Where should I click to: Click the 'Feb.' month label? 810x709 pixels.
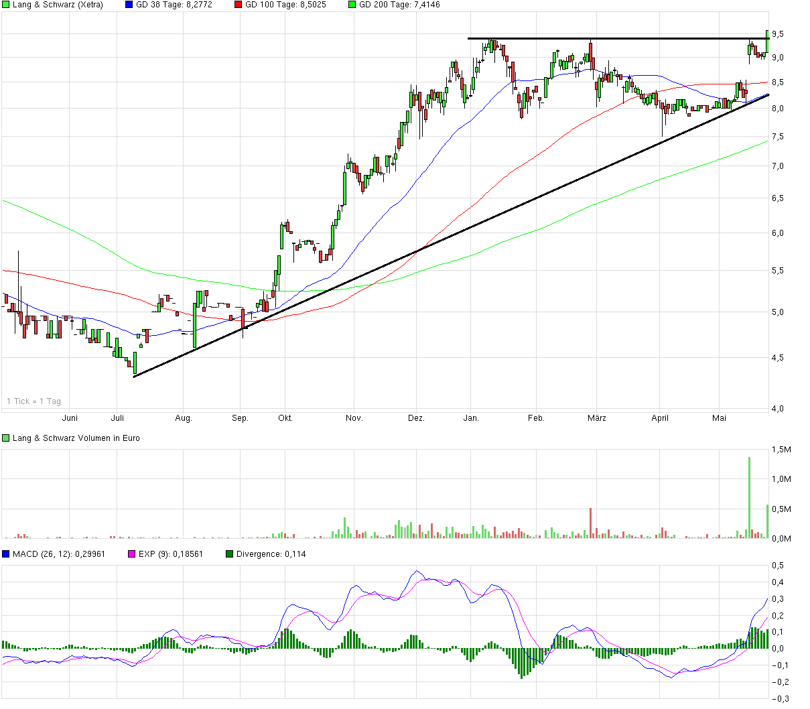pos(536,418)
